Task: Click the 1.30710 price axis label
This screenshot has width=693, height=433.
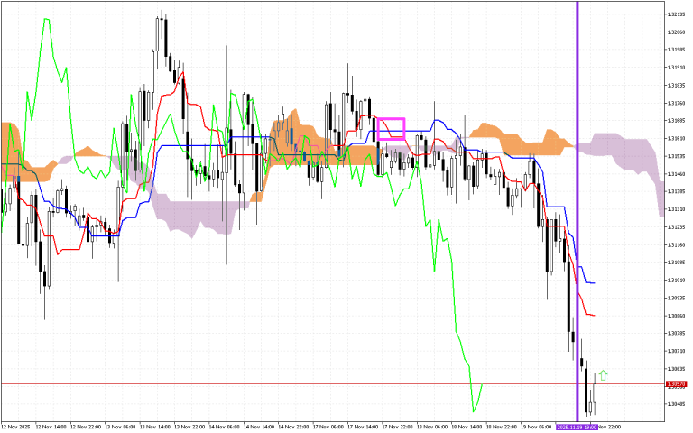Action: pyautogui.click(x=676, y=351)
